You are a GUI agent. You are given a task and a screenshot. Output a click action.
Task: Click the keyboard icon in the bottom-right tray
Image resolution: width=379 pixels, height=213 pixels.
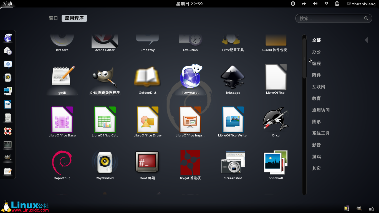point(371,208)
